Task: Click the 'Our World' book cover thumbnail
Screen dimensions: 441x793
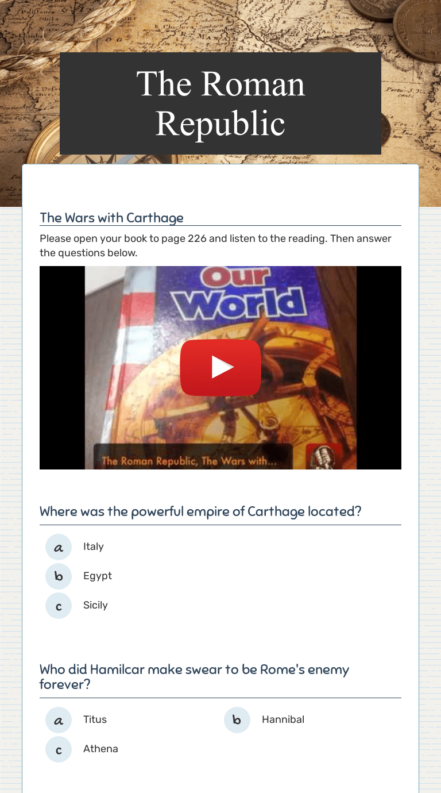Action: pos(220,368)
